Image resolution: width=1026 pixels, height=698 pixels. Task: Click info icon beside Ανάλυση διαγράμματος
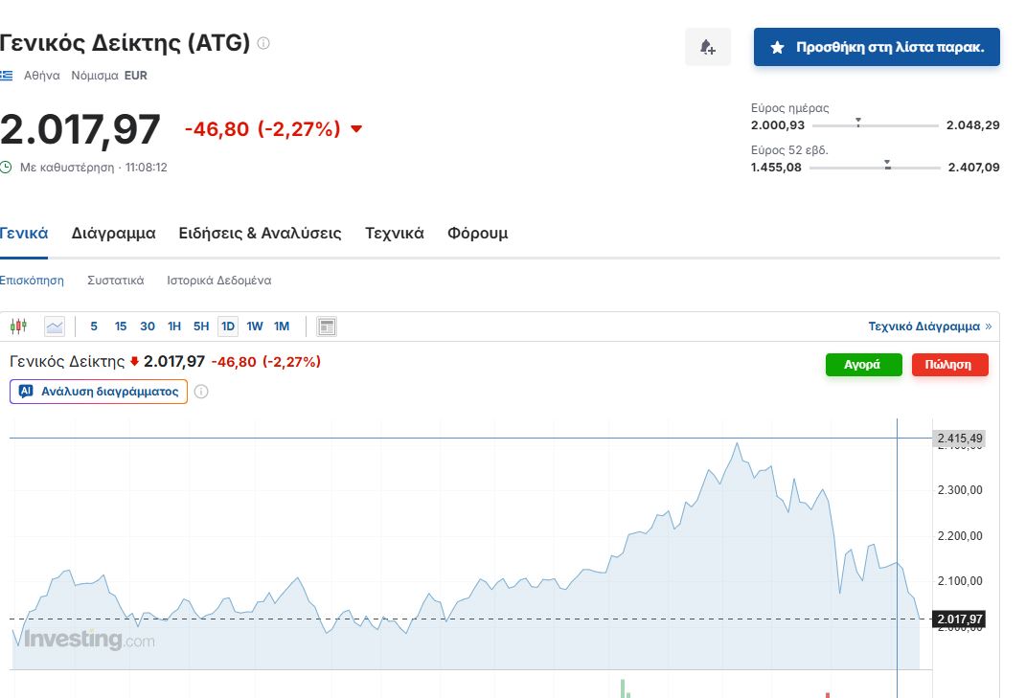coord(201,392)
